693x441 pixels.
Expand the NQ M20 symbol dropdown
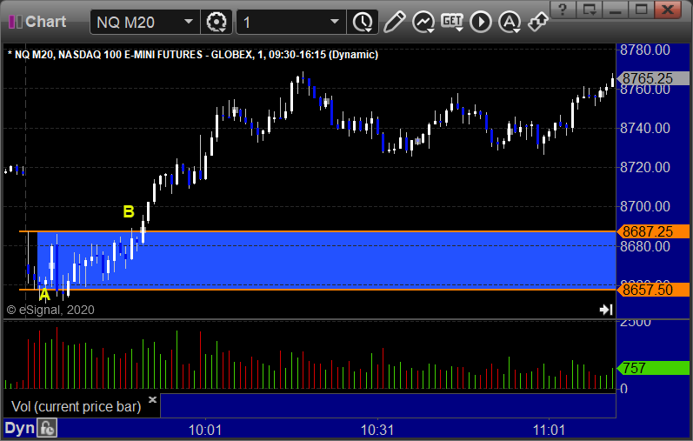(x=189, y=21)
